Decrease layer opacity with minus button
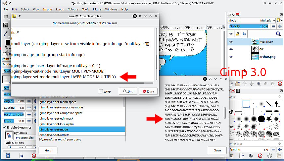 [x=273, y=26]
